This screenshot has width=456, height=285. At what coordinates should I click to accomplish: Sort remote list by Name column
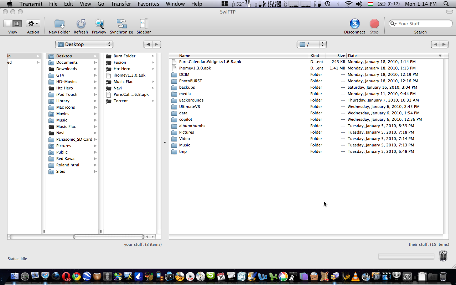tap(239, 56)
